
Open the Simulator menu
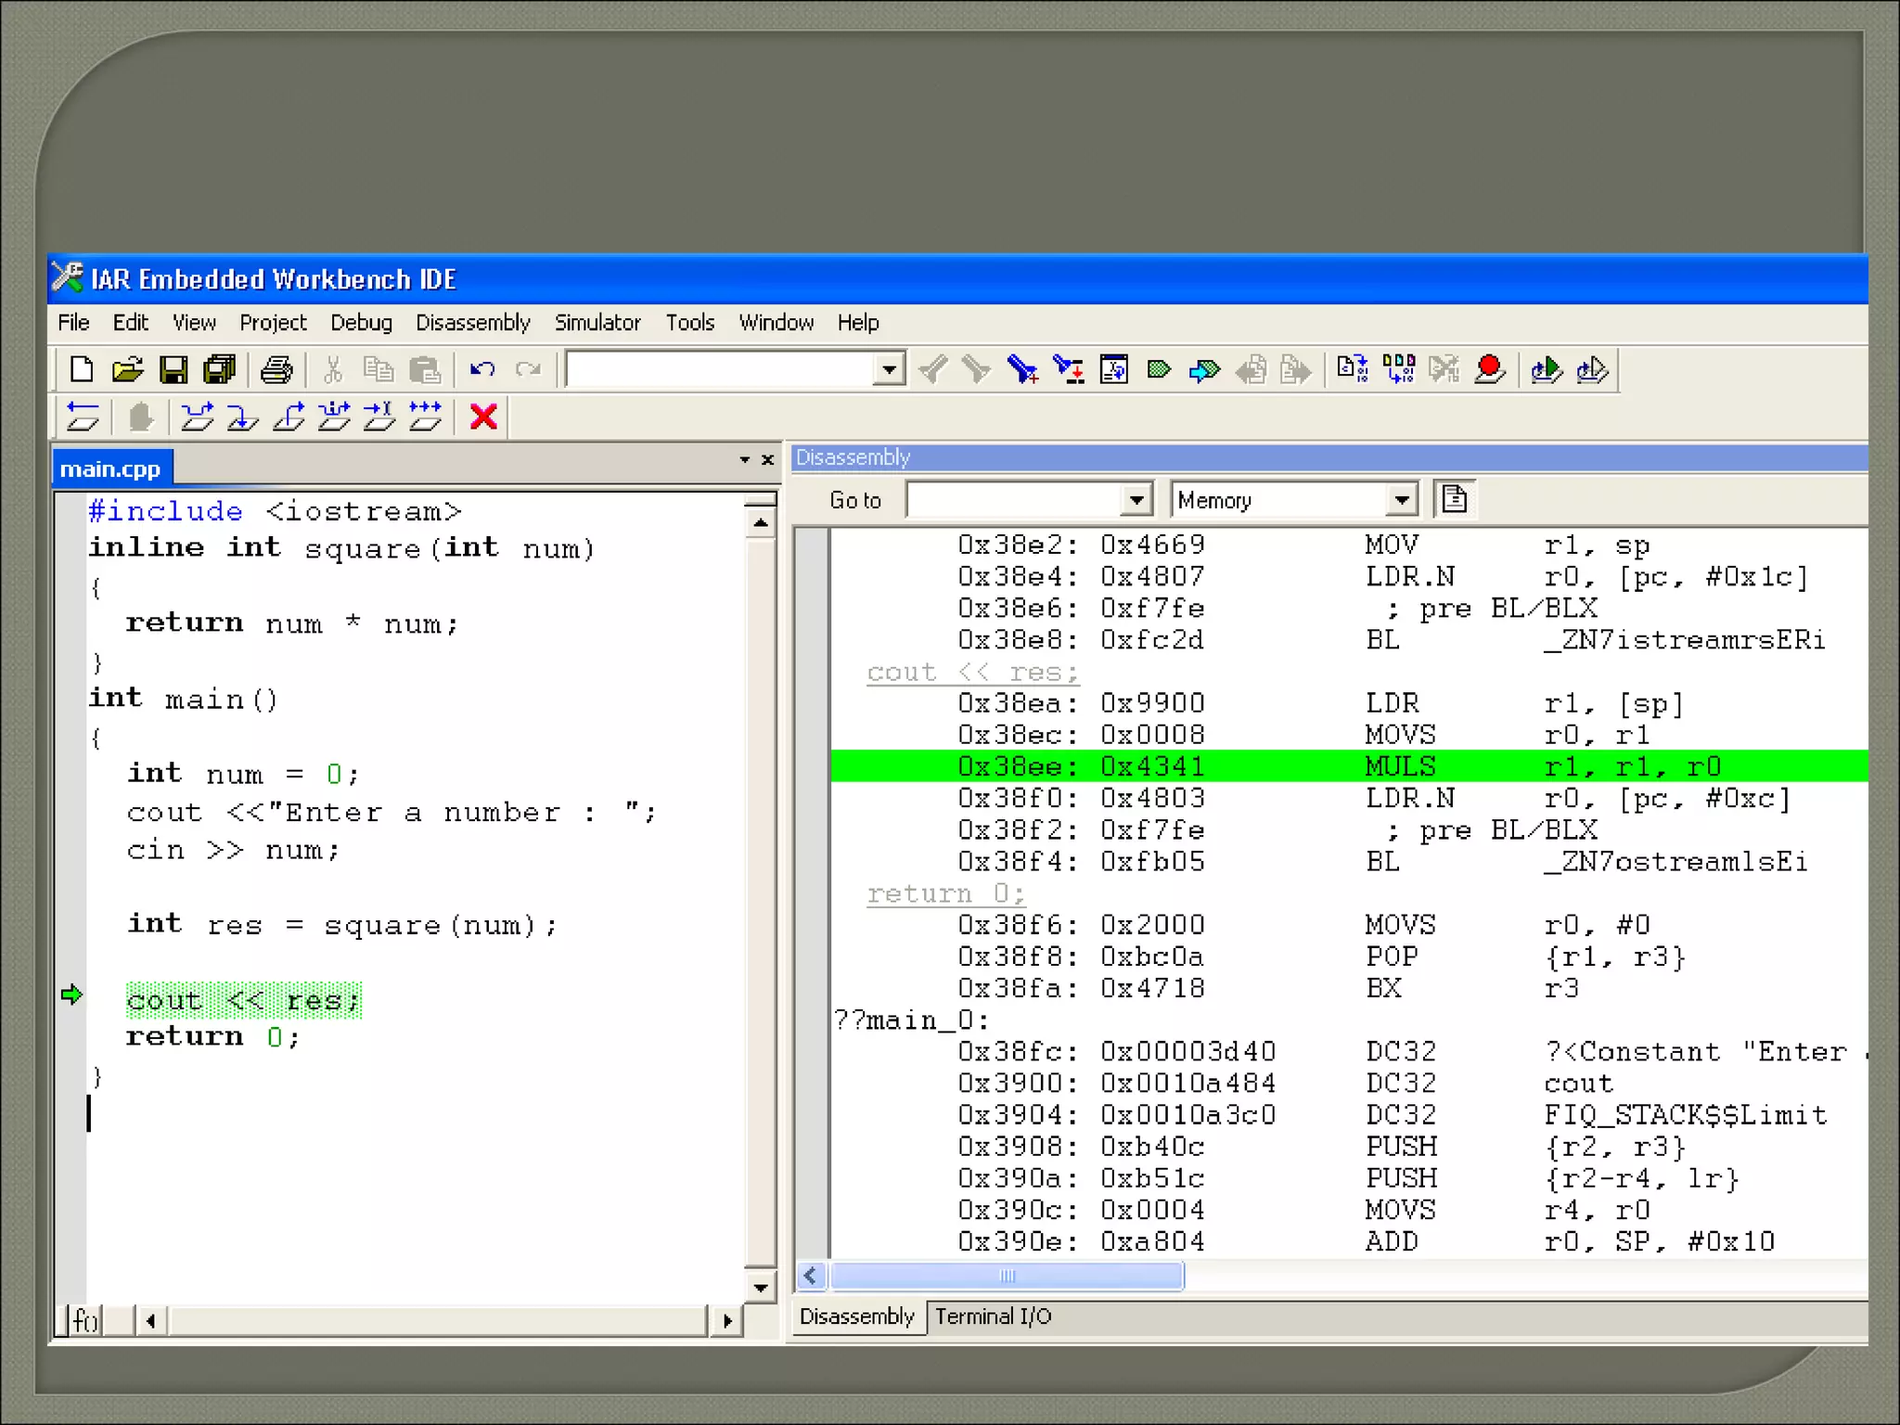click(x=597, y=322)
